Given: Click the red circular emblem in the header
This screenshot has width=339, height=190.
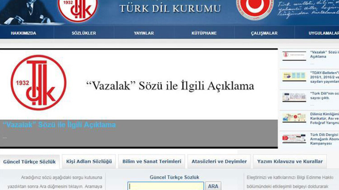Looking at the screenshot, I should tap(255, 8).
